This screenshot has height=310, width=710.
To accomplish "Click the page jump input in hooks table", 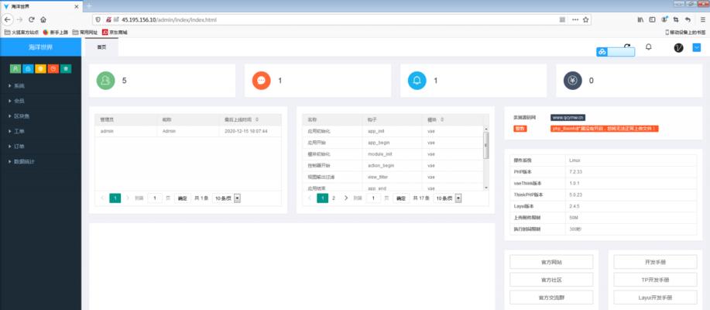I will 373,198.
